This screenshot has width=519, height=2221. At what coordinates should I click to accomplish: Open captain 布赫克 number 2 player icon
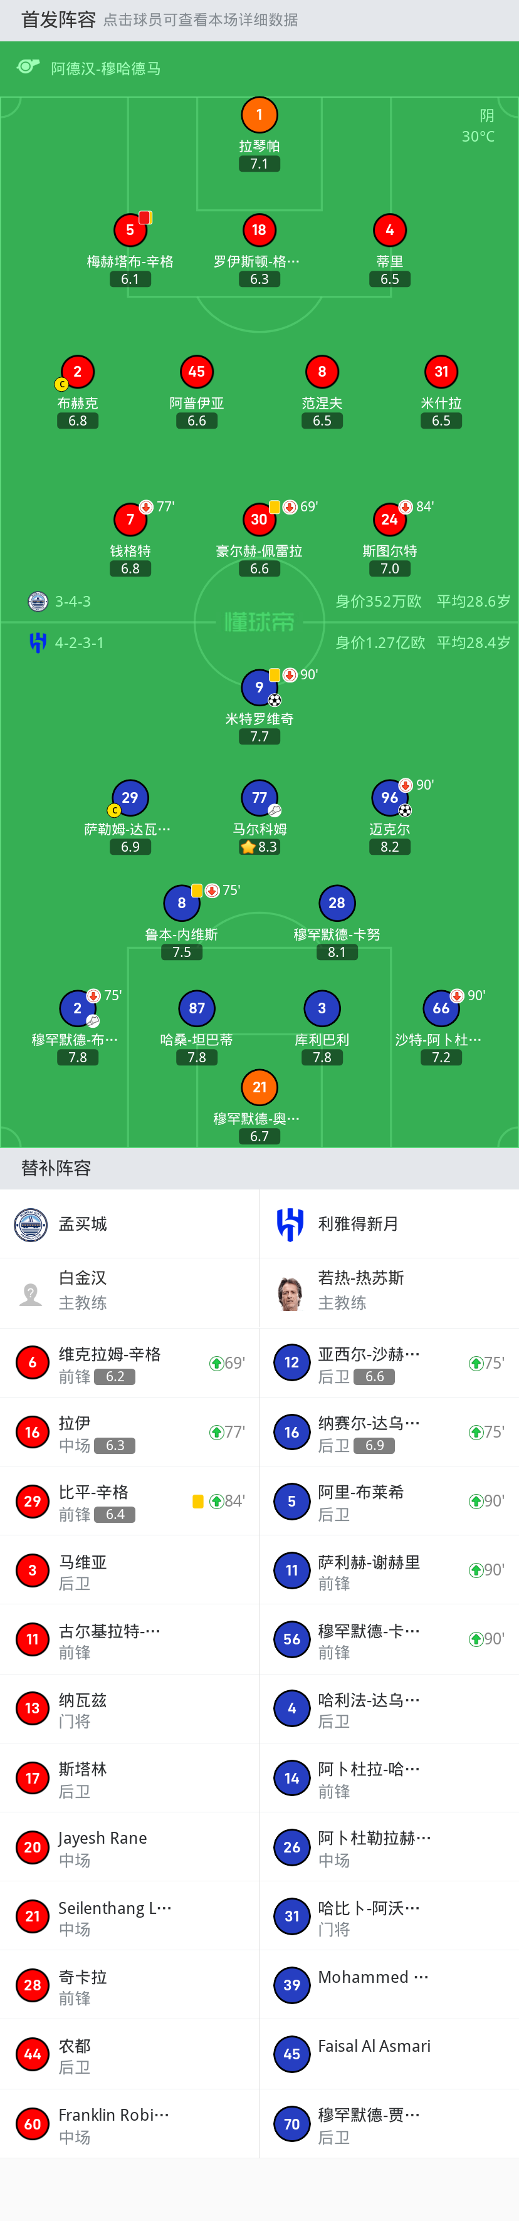click(x=78, y=372)
